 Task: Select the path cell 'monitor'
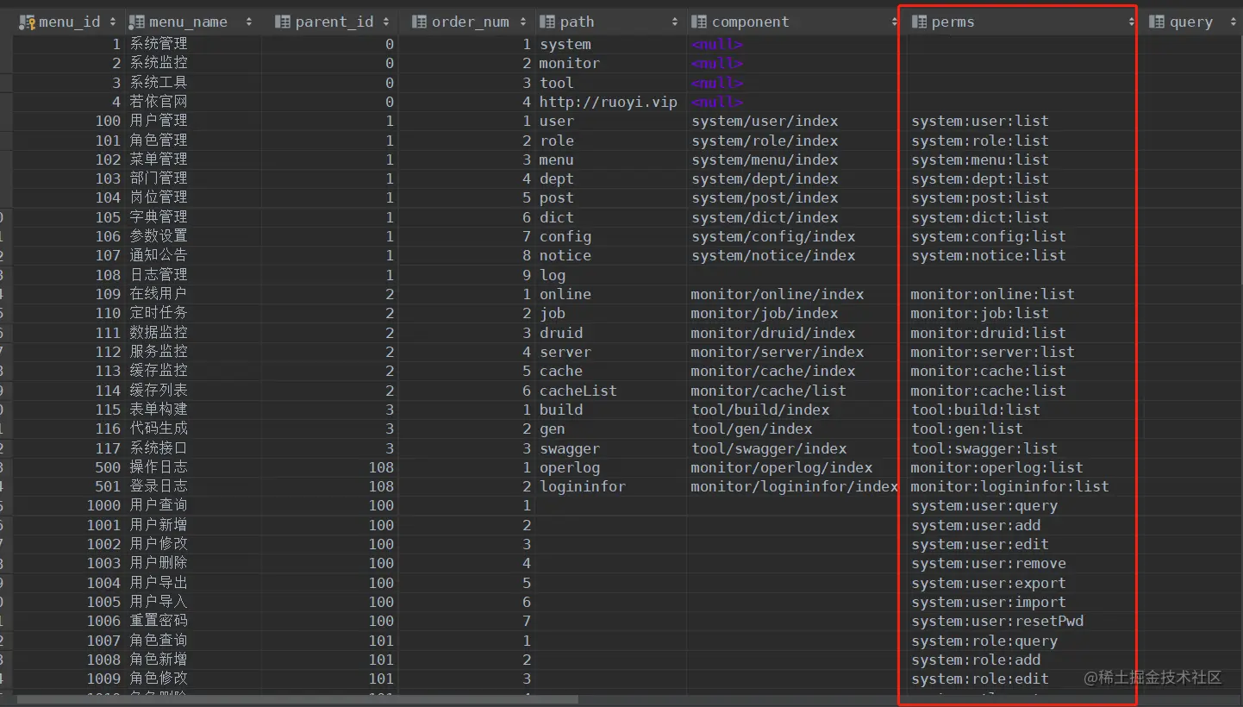[570, 63]
